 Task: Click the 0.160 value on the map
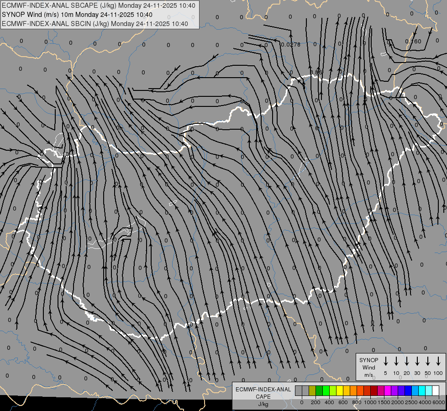(x=413, y=42)
